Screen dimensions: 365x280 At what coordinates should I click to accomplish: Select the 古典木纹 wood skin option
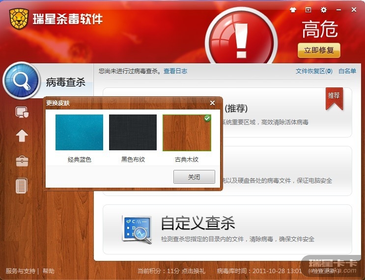[187, 133]
